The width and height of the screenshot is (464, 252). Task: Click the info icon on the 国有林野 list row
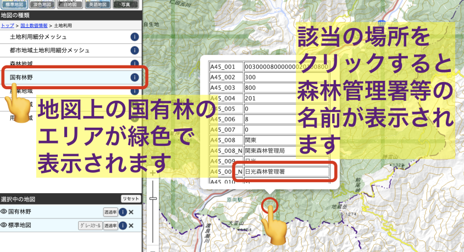(x=134, y=78)
